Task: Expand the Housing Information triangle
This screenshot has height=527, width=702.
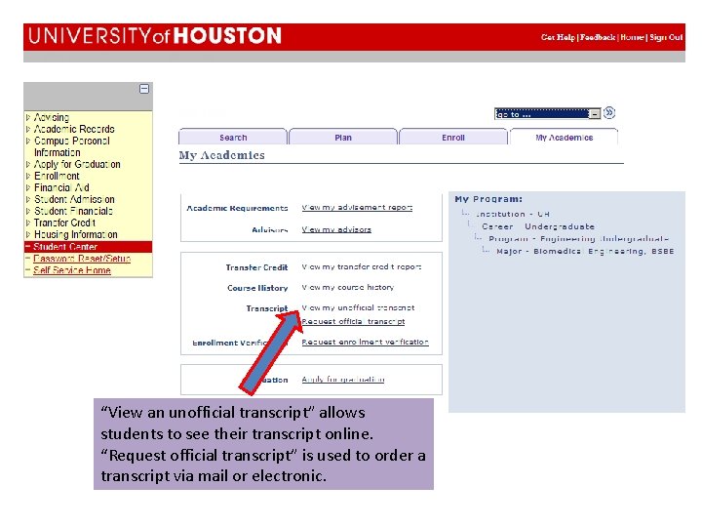Action: click(28, 234)
